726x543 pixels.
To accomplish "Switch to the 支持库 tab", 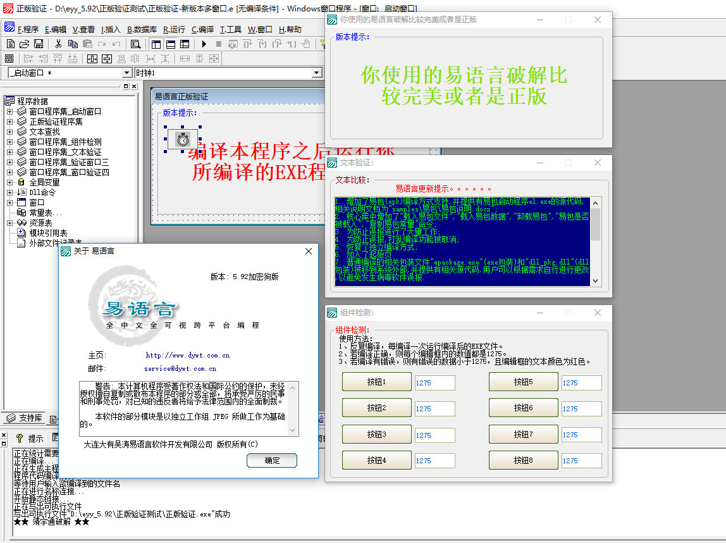I will tap(25, 418).
